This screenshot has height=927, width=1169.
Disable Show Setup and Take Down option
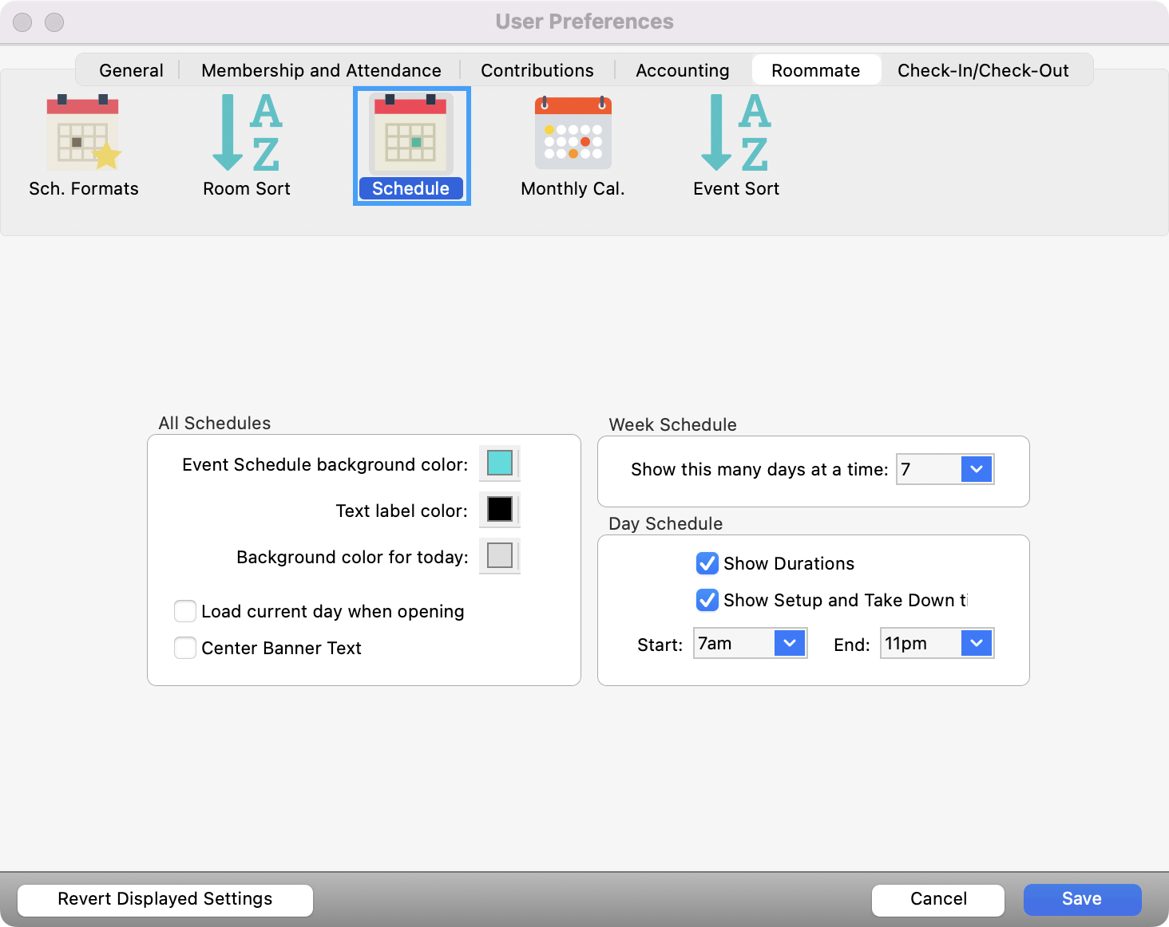pos(707,600)
